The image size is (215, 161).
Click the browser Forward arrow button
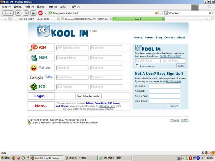pyautogui.click(x=11, y=13)
